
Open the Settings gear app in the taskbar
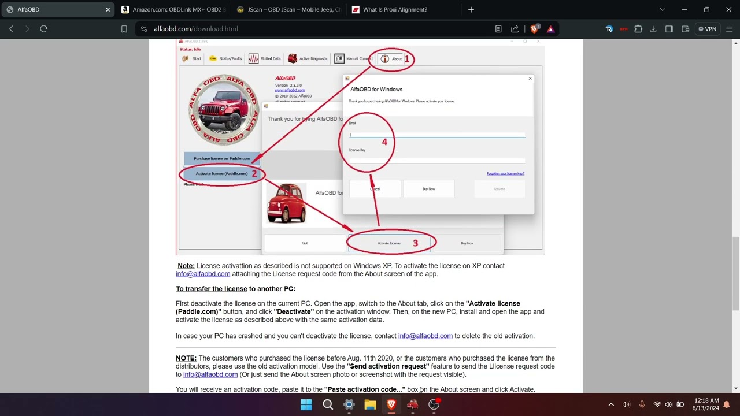(349, 404)
